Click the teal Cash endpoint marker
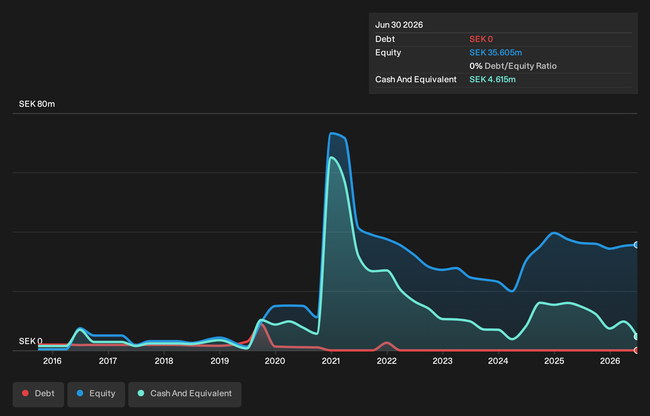Image resolution: width=650 pixels, height=416 pixels. [x=637, y=337]
